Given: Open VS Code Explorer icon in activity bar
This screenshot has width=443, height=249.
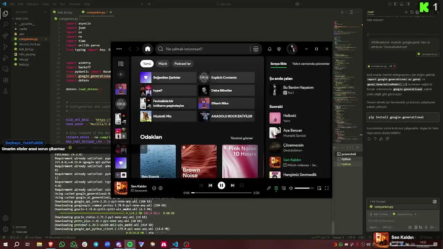Looking at the screenshot, I should [5, 14].
